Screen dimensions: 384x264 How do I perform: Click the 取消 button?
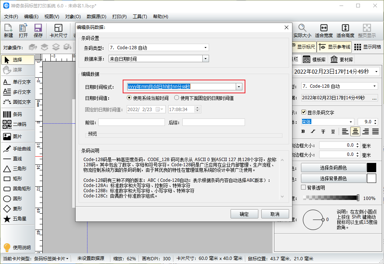tap(275, 214)
